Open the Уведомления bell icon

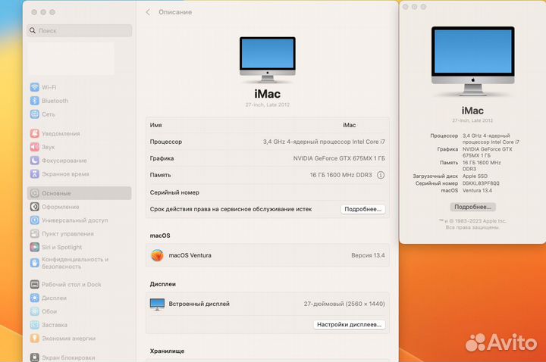pos(34,133)
